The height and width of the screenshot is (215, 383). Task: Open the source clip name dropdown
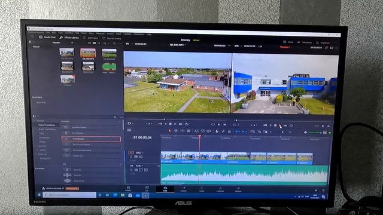(178, 45)
